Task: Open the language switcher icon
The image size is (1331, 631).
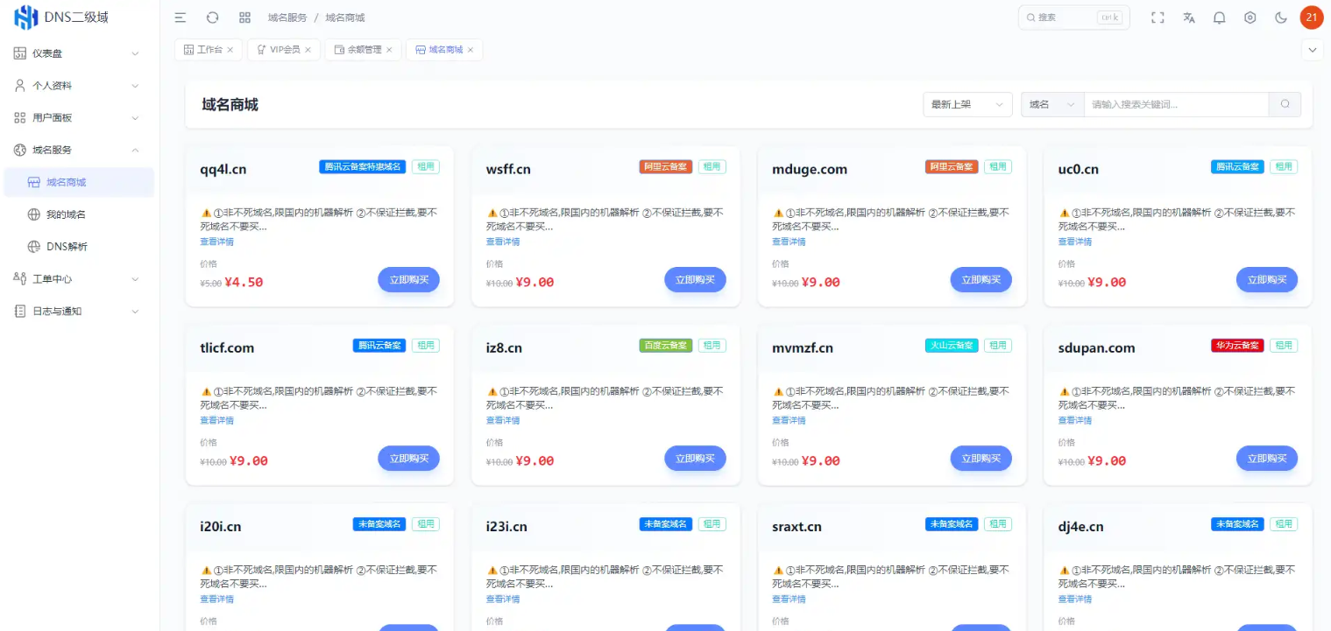Action: coord(1188,17)
